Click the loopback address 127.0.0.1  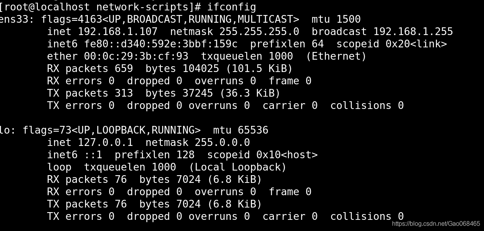(x=105, y=142)
